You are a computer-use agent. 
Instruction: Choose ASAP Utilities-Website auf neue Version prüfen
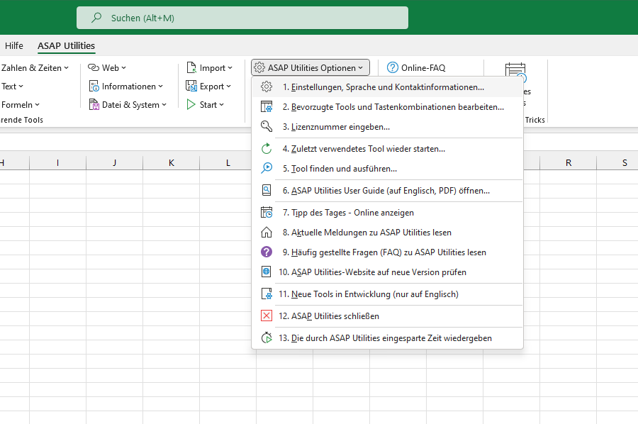387,272
